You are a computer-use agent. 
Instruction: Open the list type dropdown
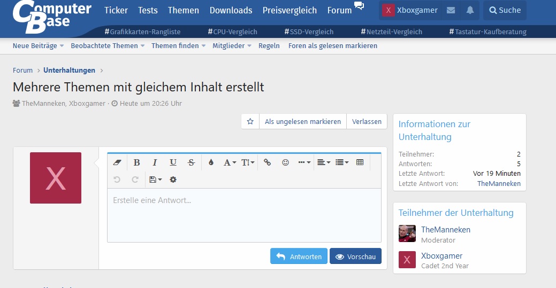tap(342, 162)
